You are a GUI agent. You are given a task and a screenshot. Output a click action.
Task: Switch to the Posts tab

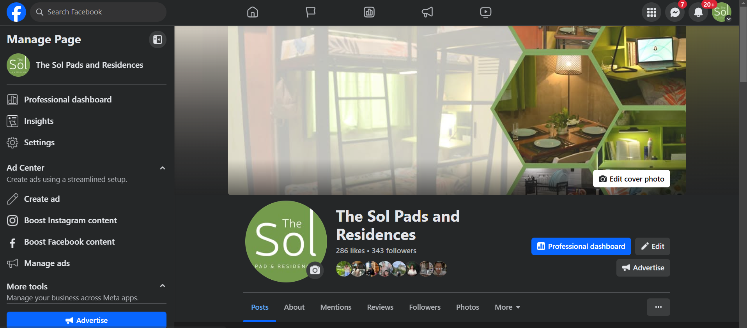(x=260, y=307)
